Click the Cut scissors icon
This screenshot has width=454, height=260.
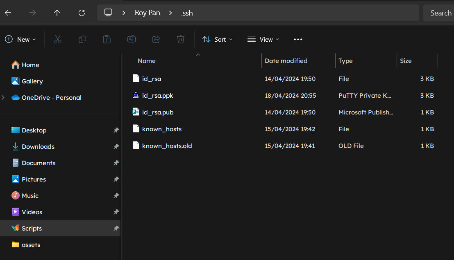pos(58,39)
